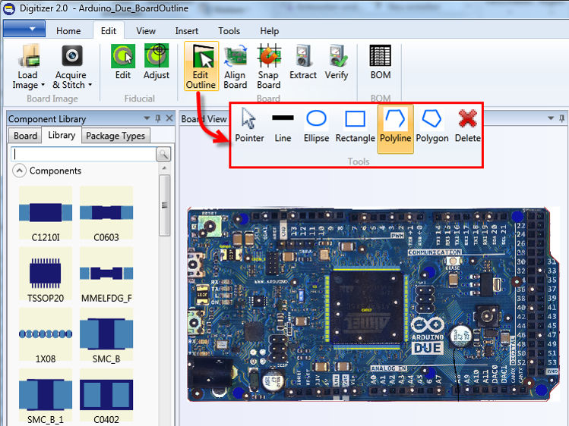Click the Snap Board tool
The height and width of the screenshot is (426, 569).
pyautogui.click(x=269, y=67)
